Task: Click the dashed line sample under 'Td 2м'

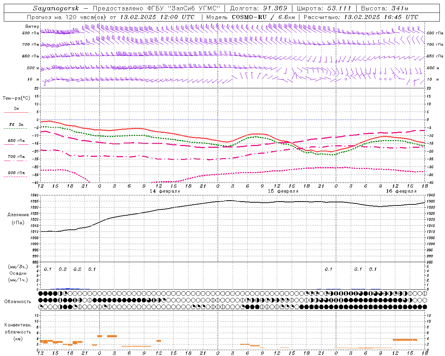Action: coord(15,129)
